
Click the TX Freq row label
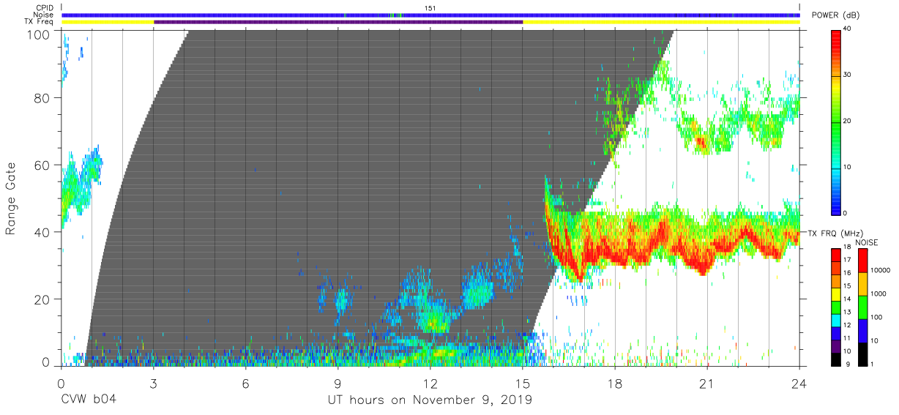(x=39, y=22)
